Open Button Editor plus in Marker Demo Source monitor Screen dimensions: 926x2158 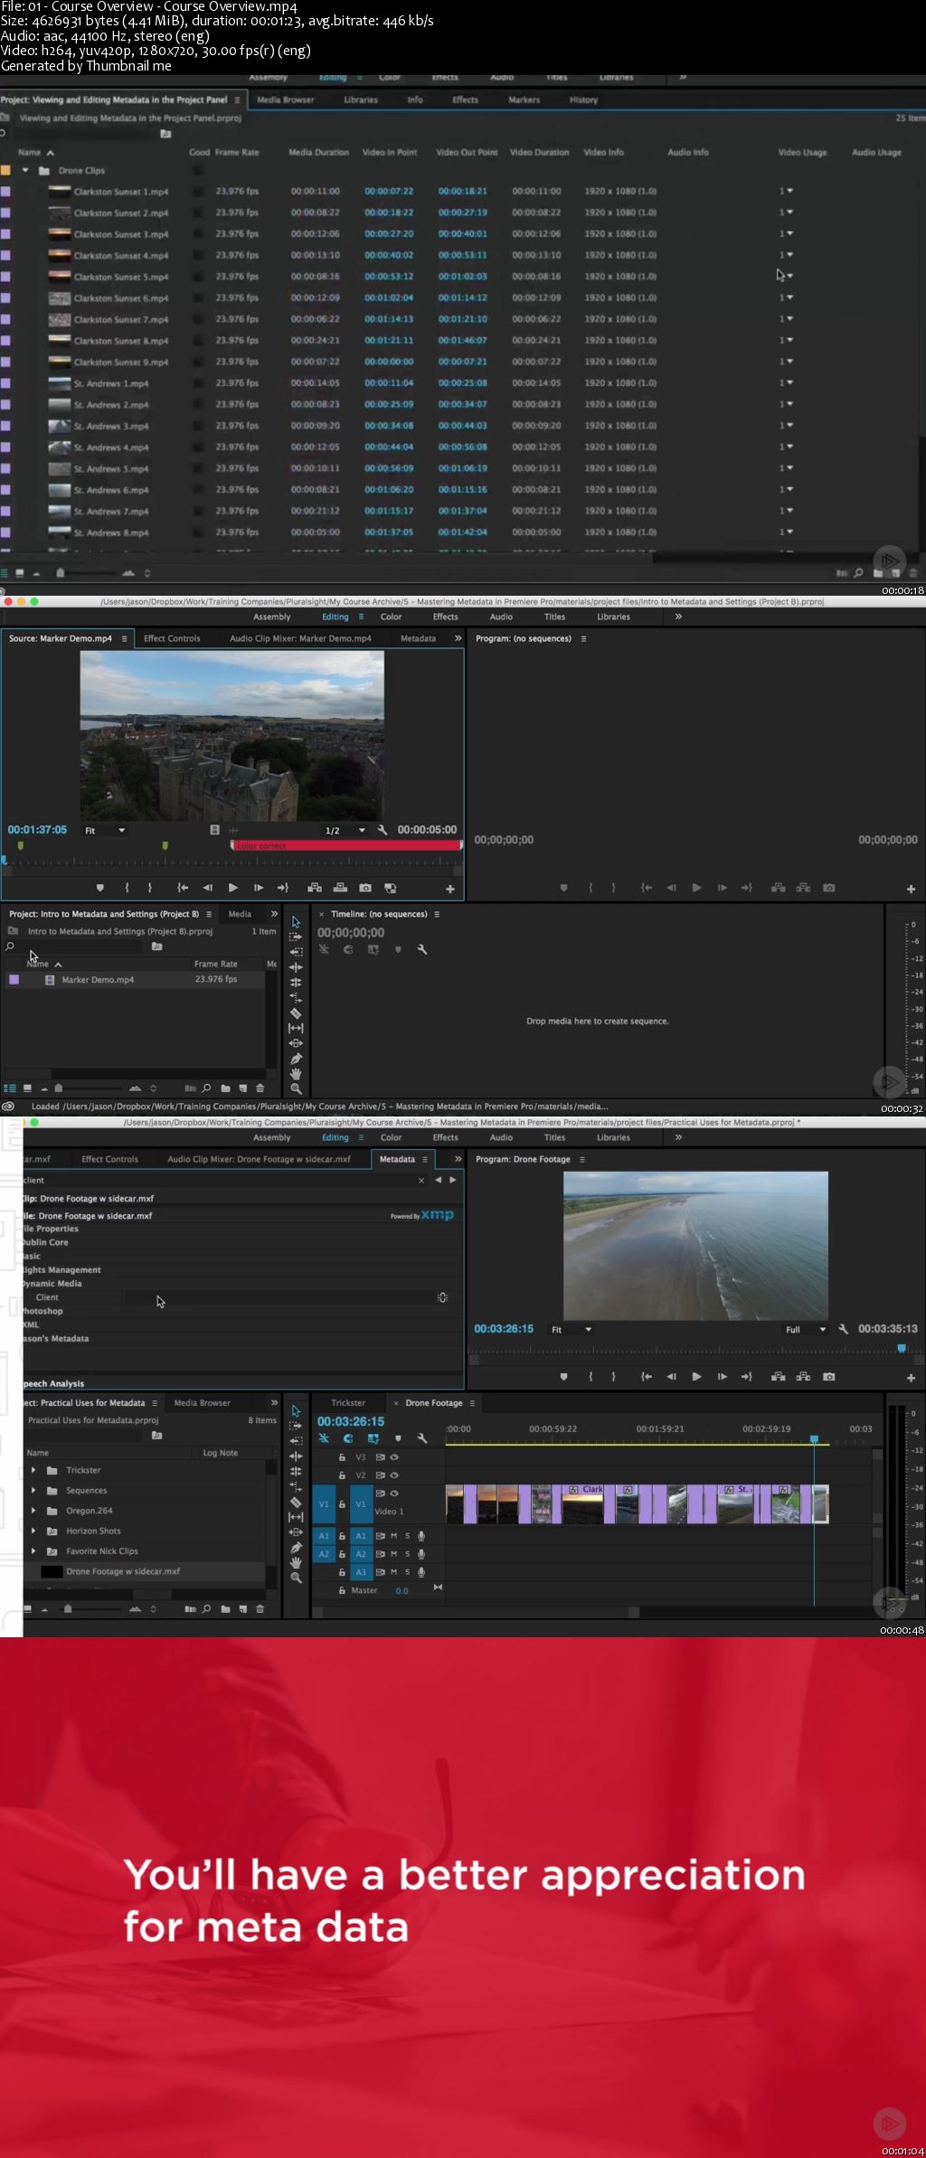[x=449, y=889]
